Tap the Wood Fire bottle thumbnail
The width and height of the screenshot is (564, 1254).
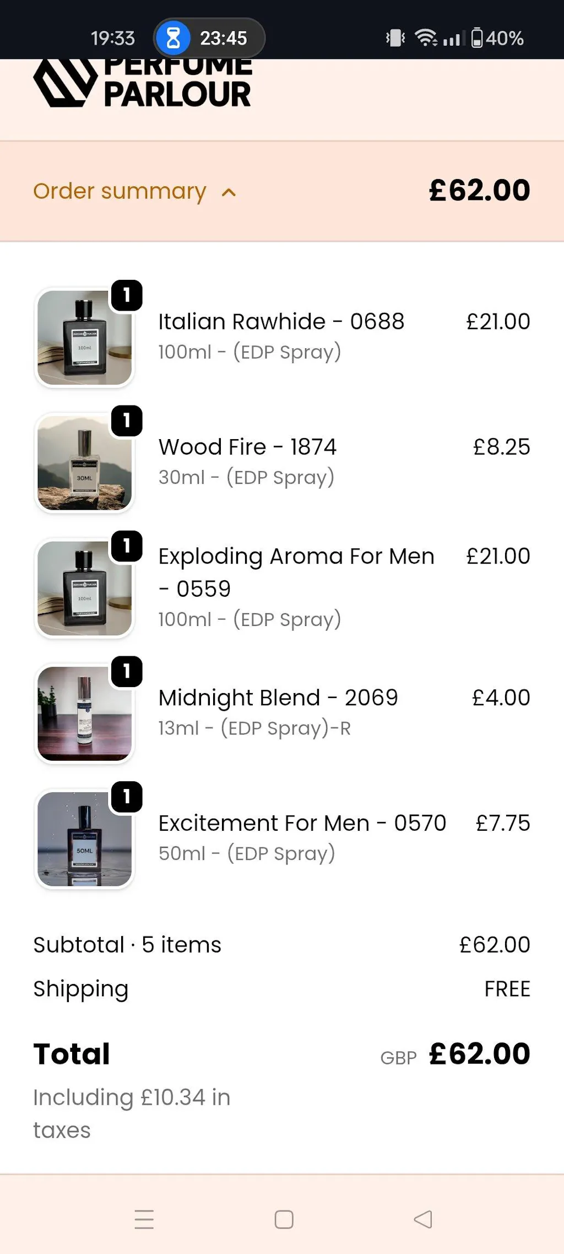point(84,463)
